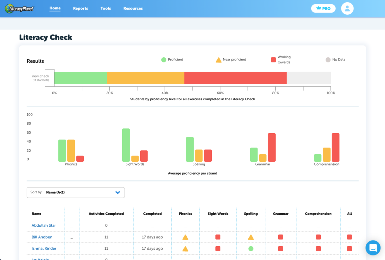Open the Tools menu
This screenshot has height=260, width=385.
[x=106, y=8]
